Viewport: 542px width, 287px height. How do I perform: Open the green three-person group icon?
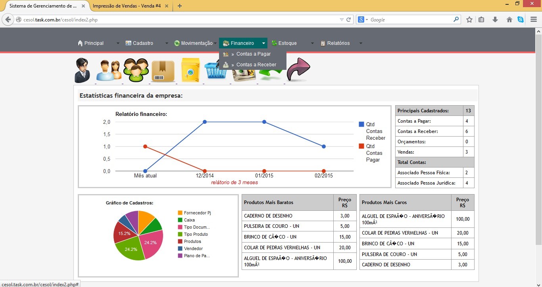click(136, 70)
